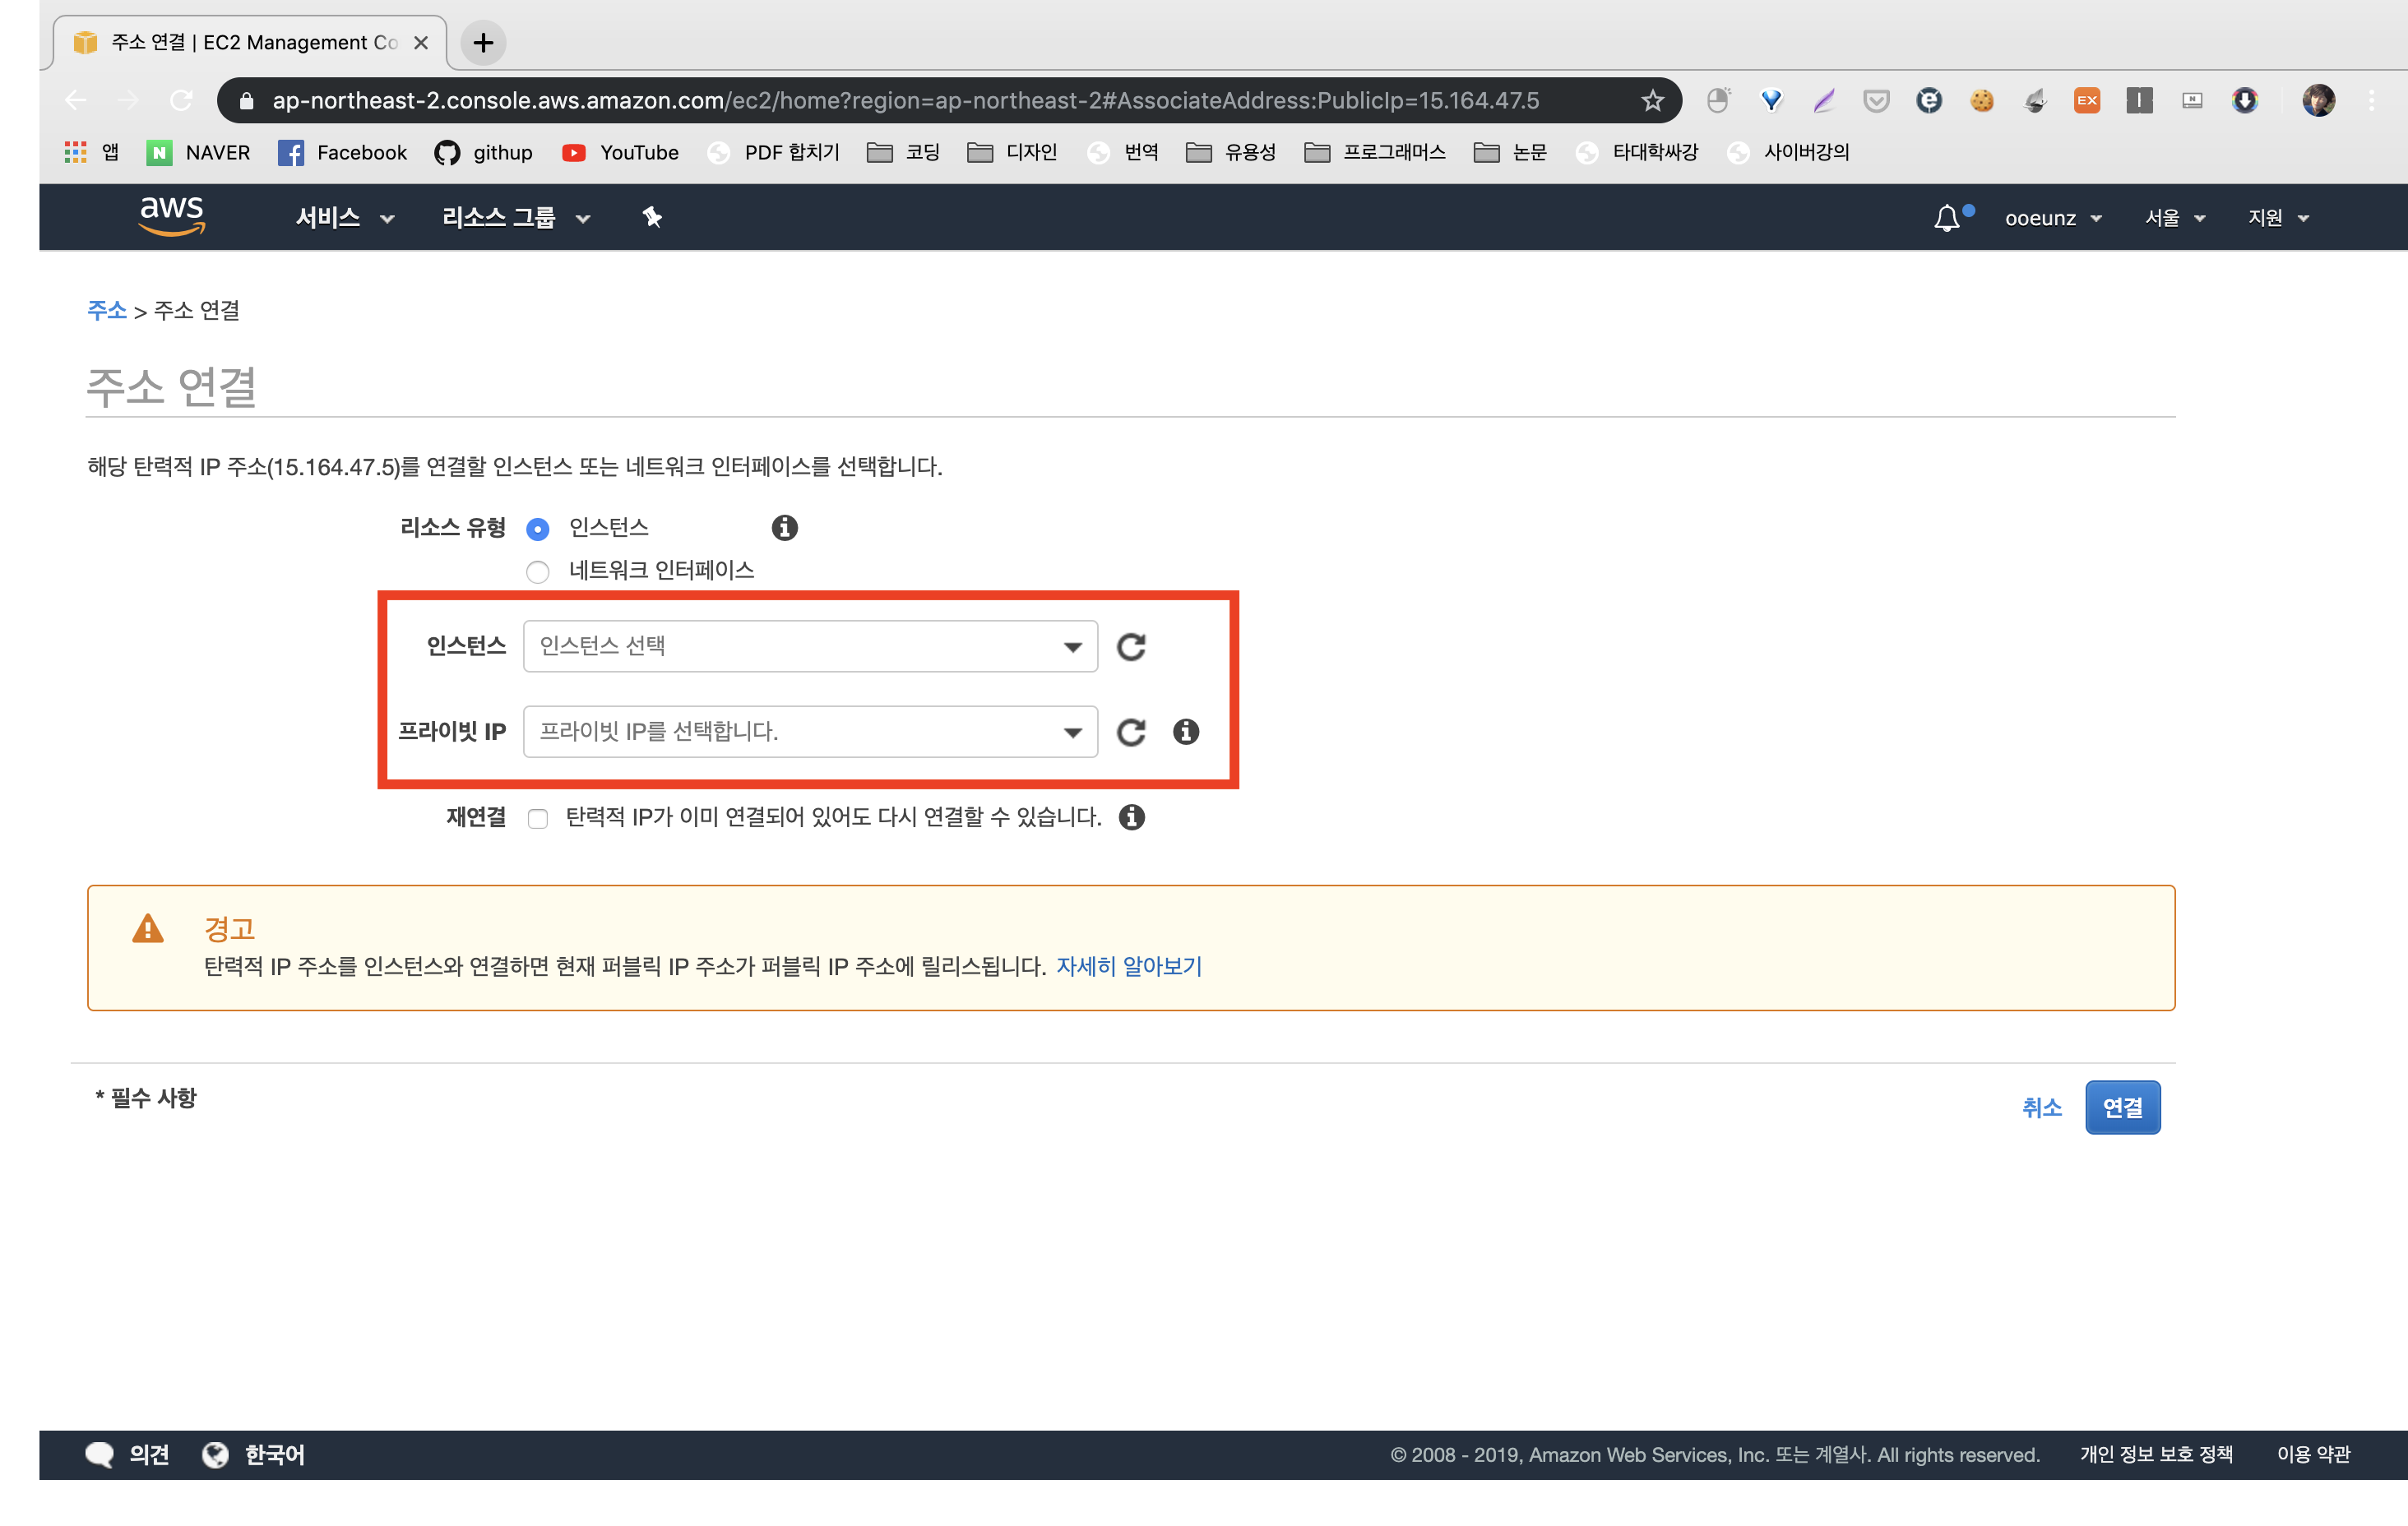Select the 인스턴스 radio button
The width and height of the screenshot is (2408, 1526).
pos(538,529)
